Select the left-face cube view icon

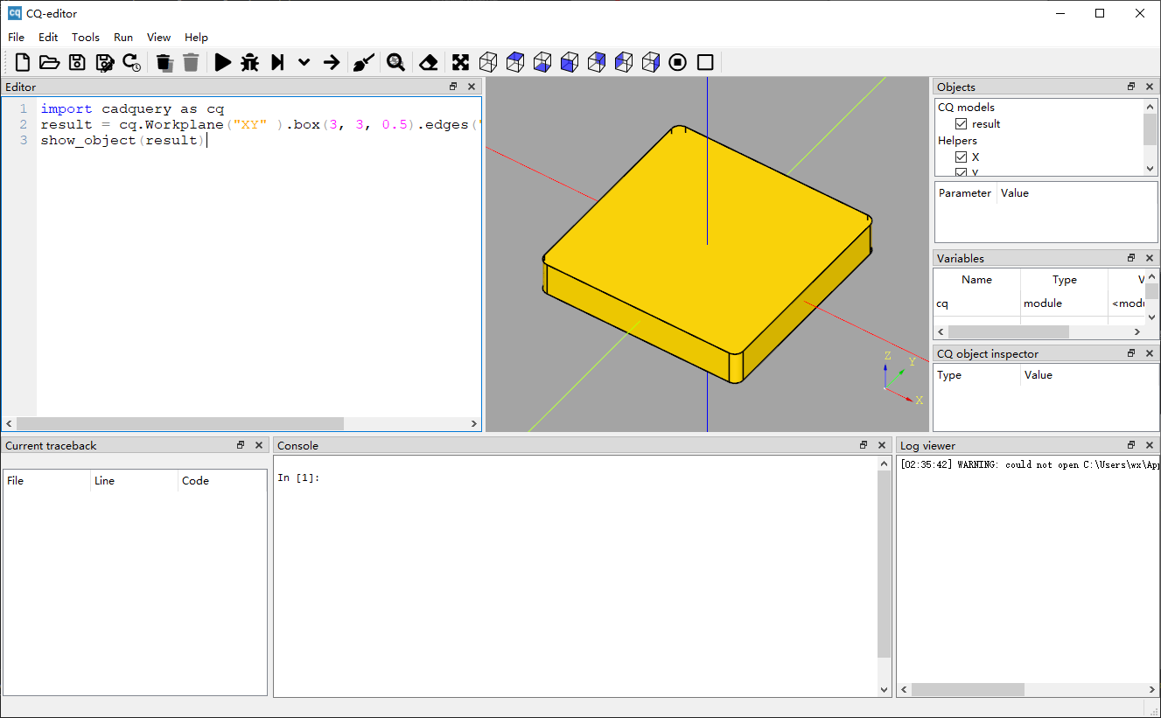tap(624, 62)
